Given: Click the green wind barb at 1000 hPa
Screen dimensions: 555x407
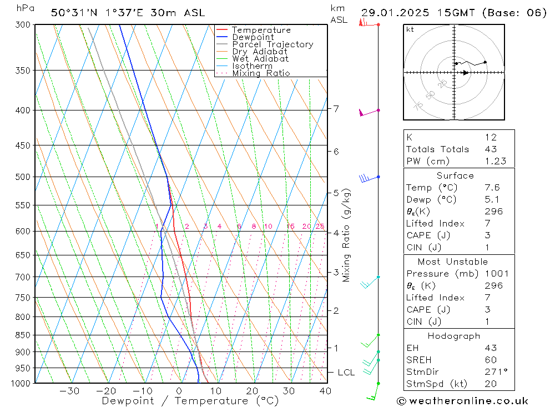Looking at the screenshot, I should coord(374,391).
